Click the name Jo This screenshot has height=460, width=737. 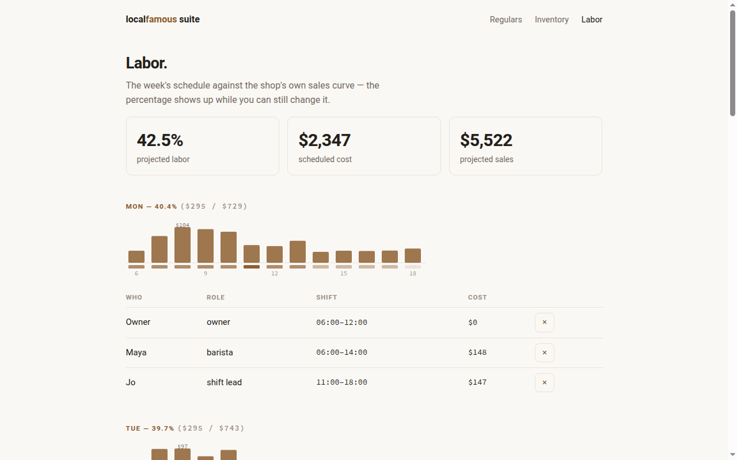(131, 382)
